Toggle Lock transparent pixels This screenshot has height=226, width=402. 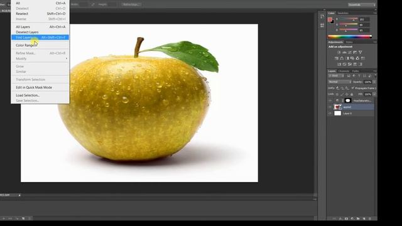337,94
